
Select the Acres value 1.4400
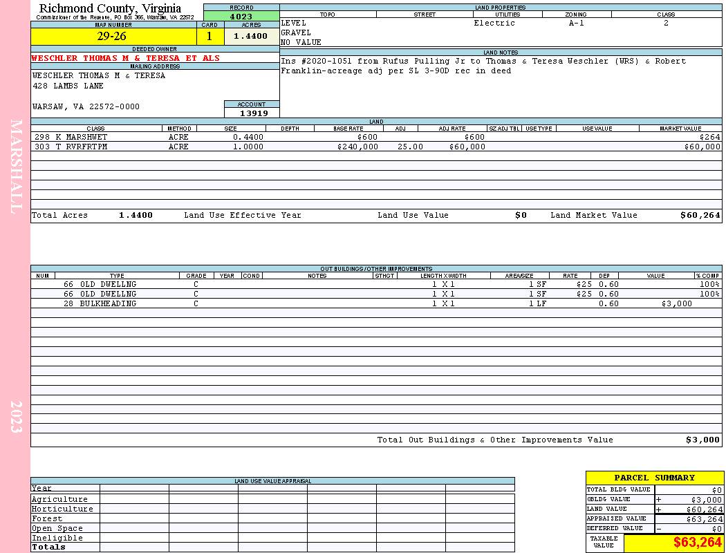coord(252,36)
